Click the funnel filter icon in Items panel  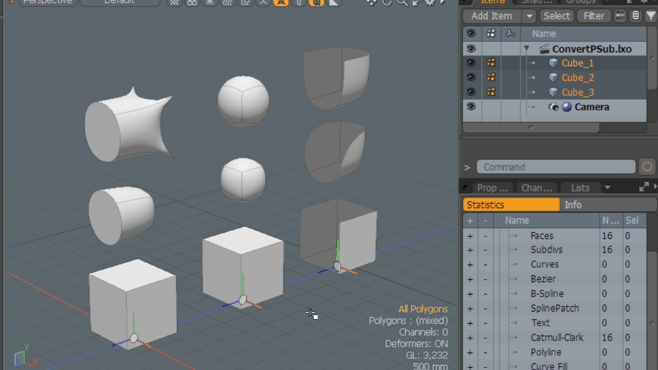pyautogui.click(x=651, y=16)
